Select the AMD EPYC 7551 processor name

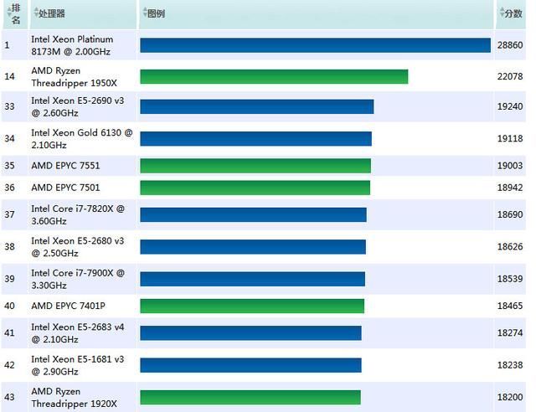click(x=65, y=166)
